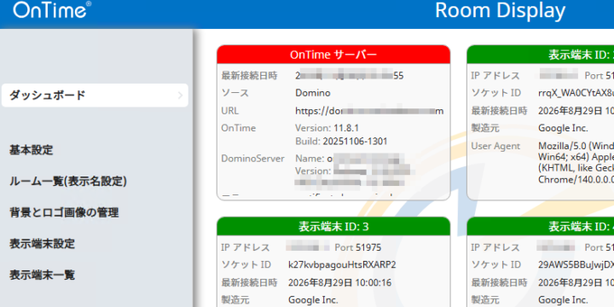Viewport: 614px width, 307px height.
Task: Click the Version: 11.8.1 text
Action: click(327, 128)
